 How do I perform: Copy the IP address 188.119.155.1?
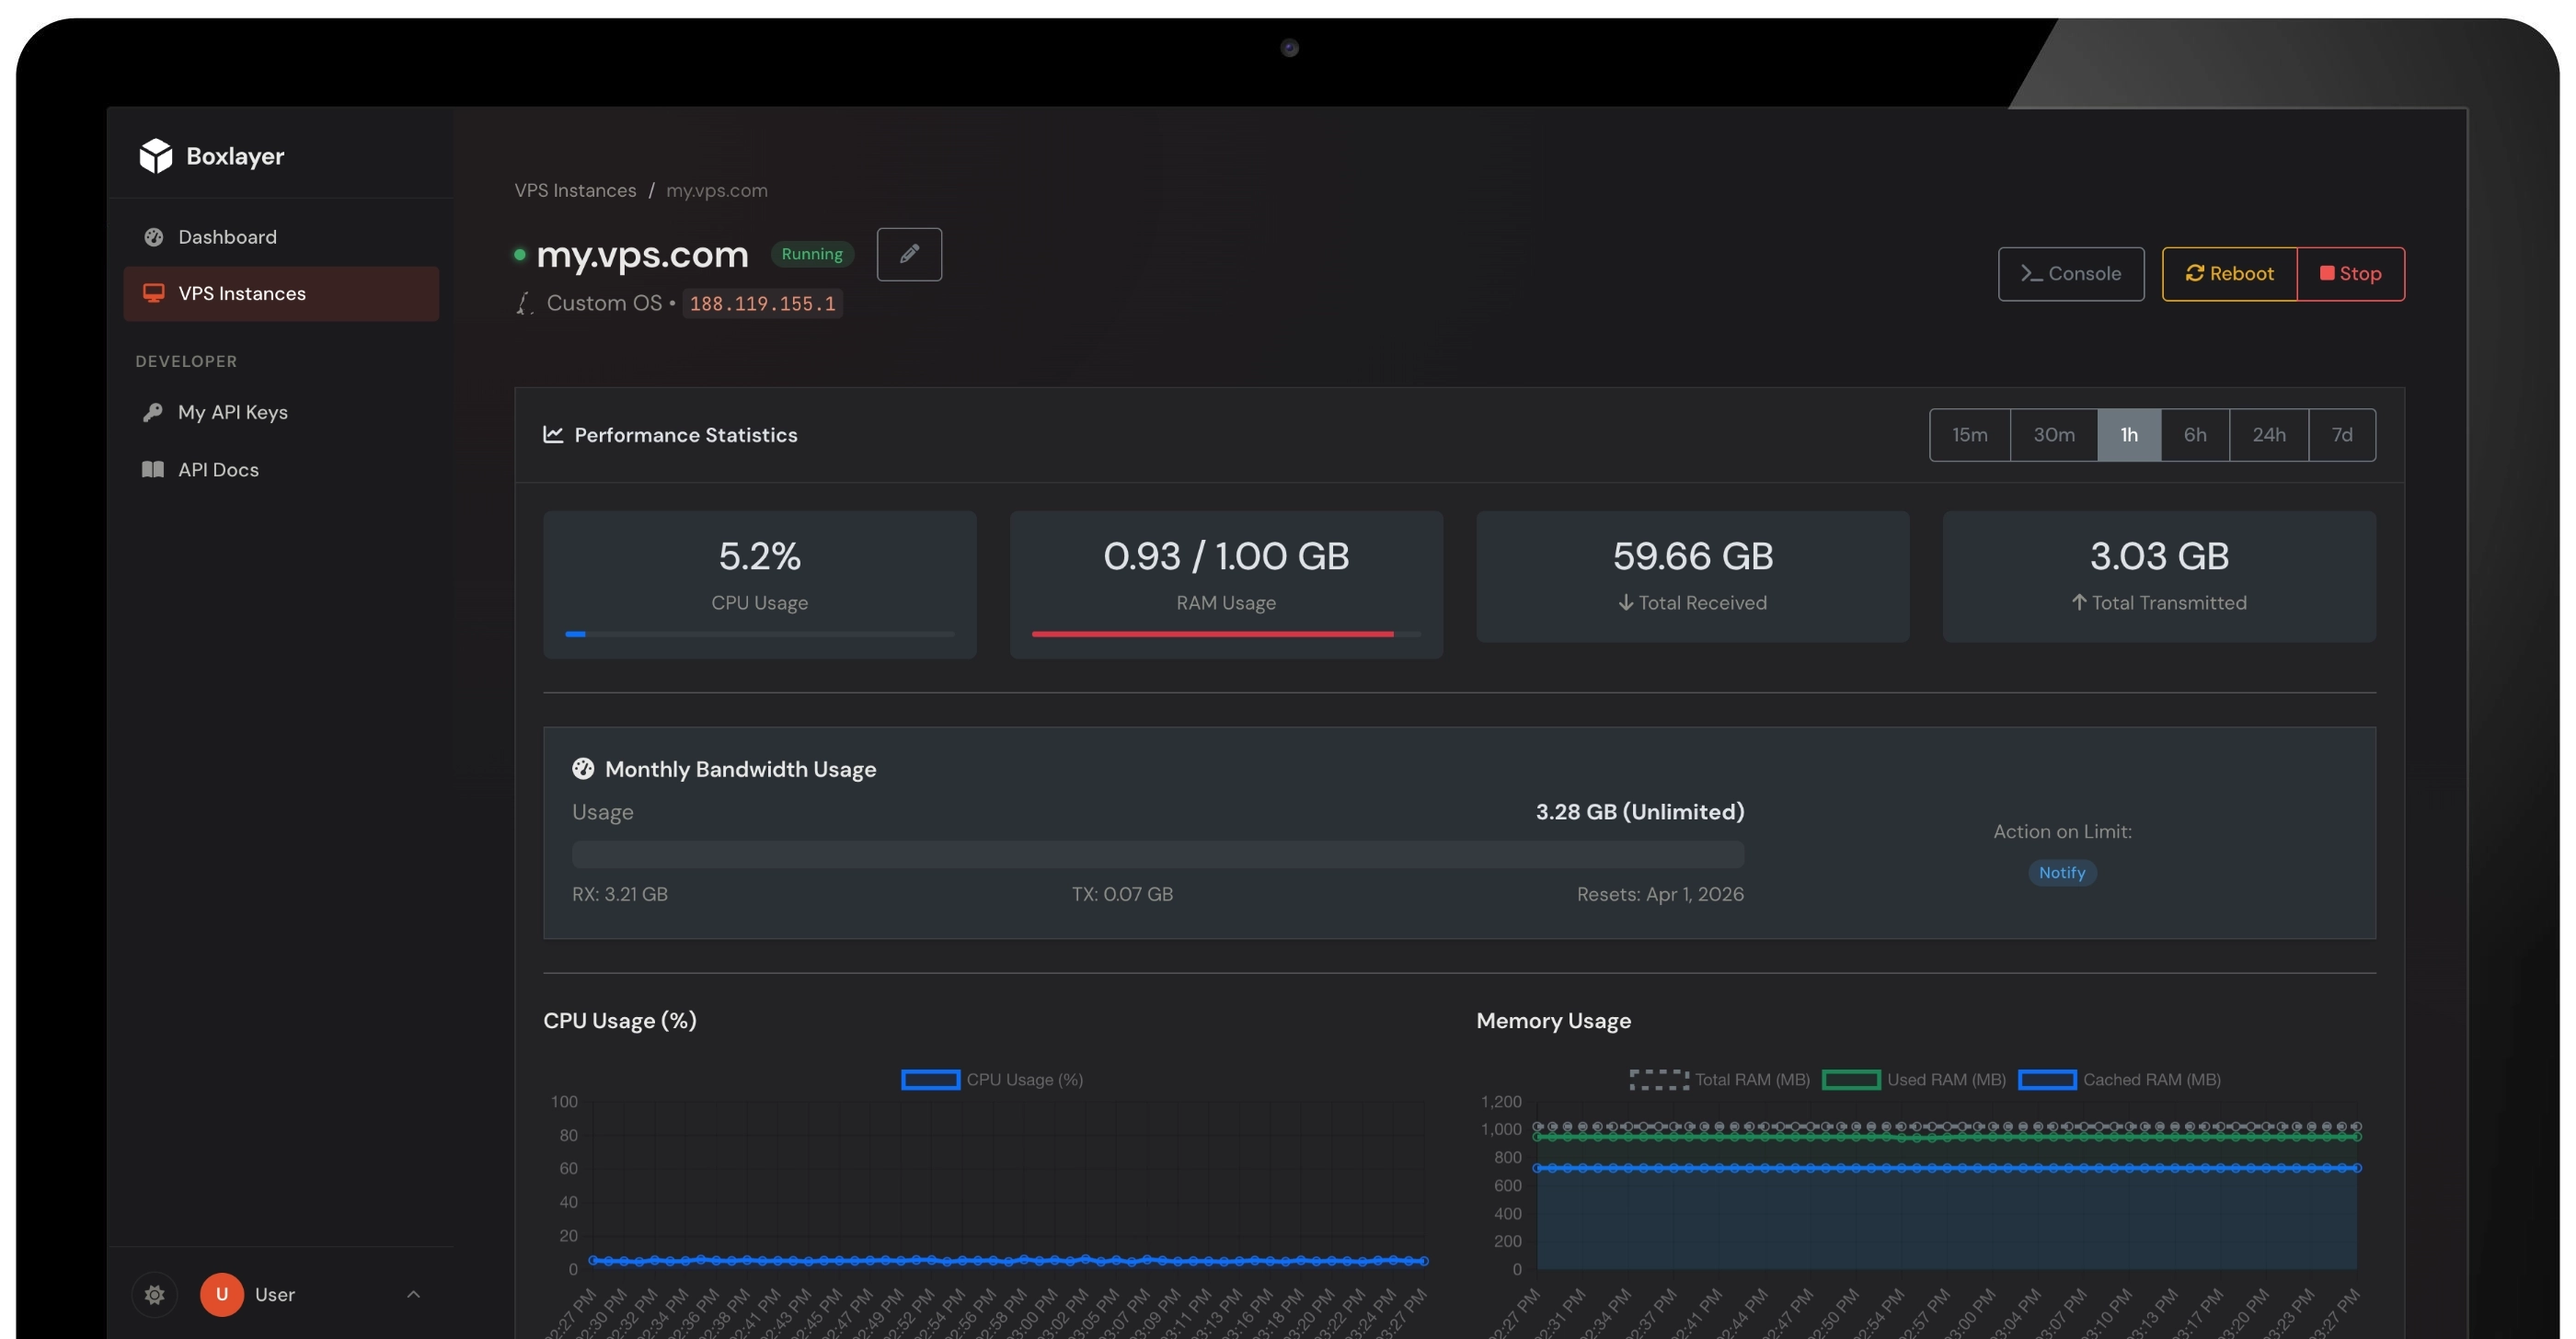(x=762, y=303)
